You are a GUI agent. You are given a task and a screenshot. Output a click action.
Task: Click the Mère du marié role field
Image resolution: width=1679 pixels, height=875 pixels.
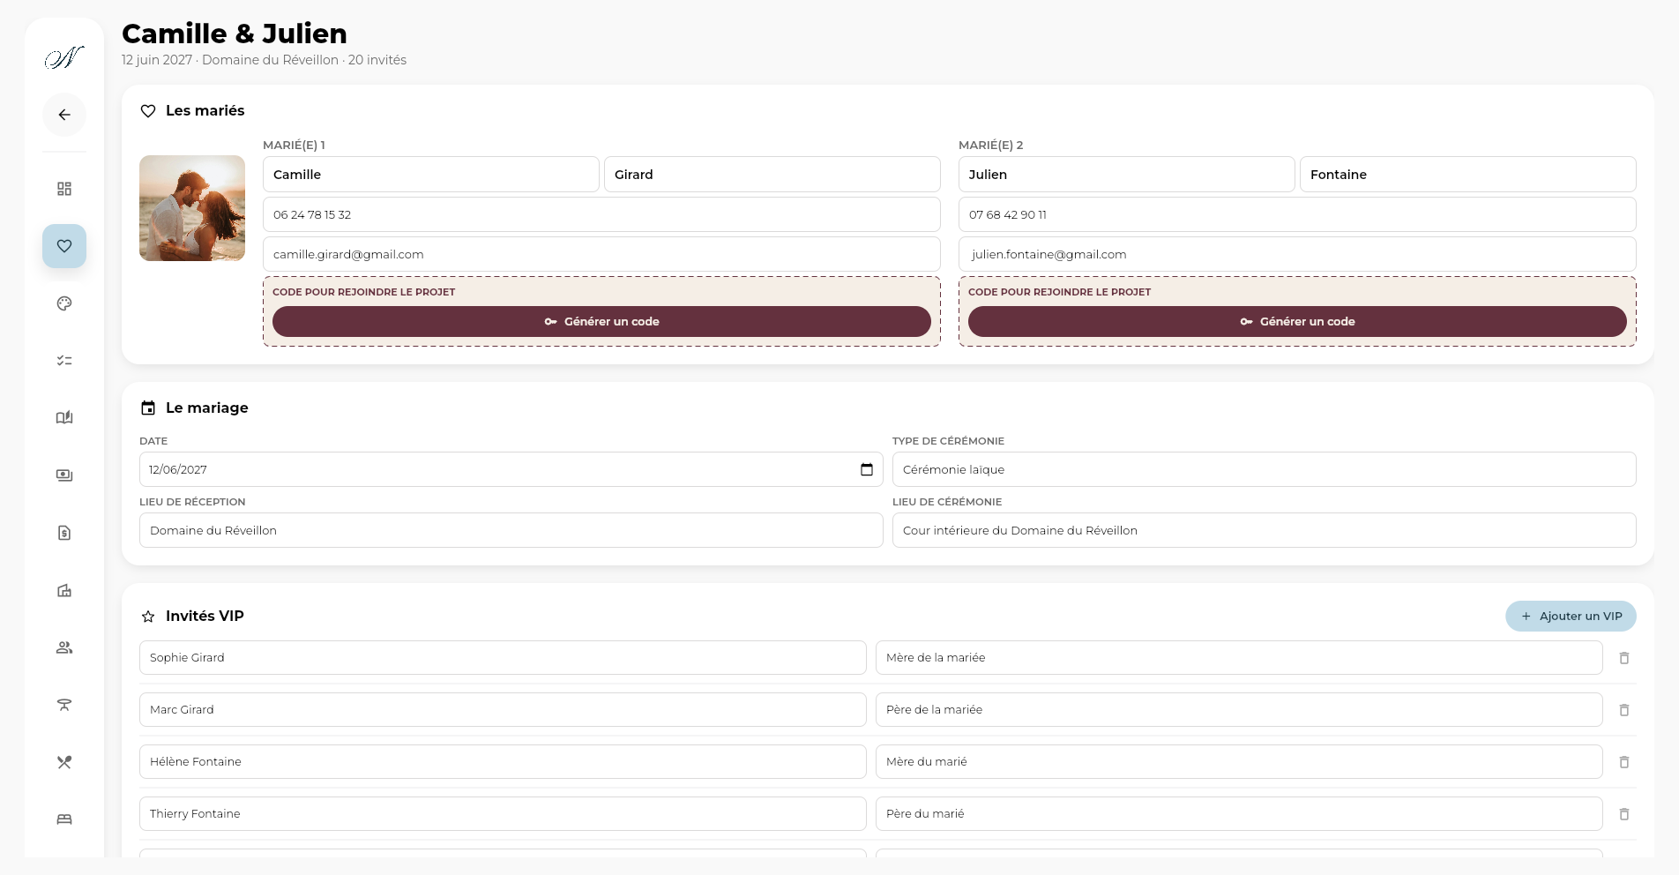point(1239,762)
